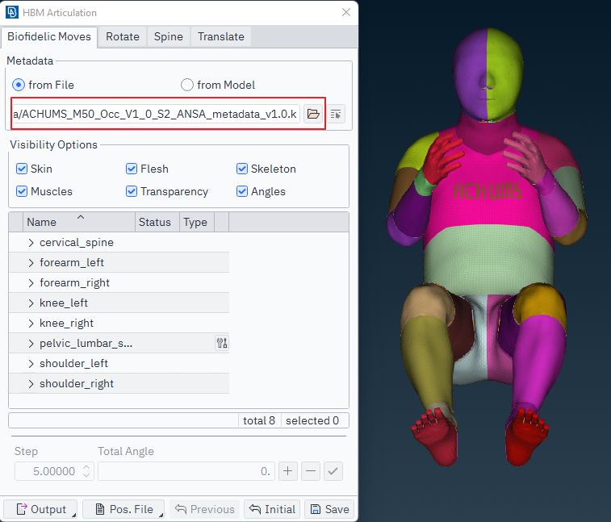Viewport: 611px width, 522px height.
Task: Open the metadata file browse folder icon
Action: click(x=313, y=114)
